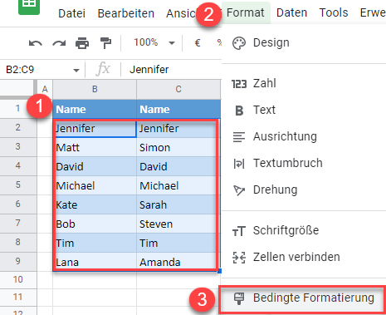Open the 100% zoom dropdown

pyautogui.click(x=154, y=42)
